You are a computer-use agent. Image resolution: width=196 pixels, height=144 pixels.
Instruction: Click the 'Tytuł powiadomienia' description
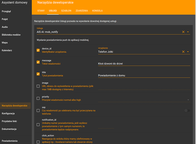pyautogui.click(x=53, y=76)
